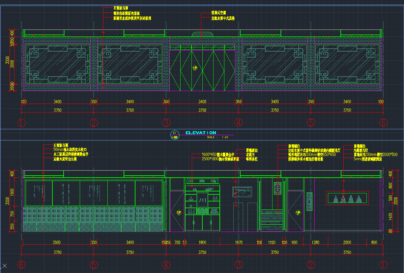Click the vertical 1420 dimension text
404x273 pixels.
click(x=390, y=216)
